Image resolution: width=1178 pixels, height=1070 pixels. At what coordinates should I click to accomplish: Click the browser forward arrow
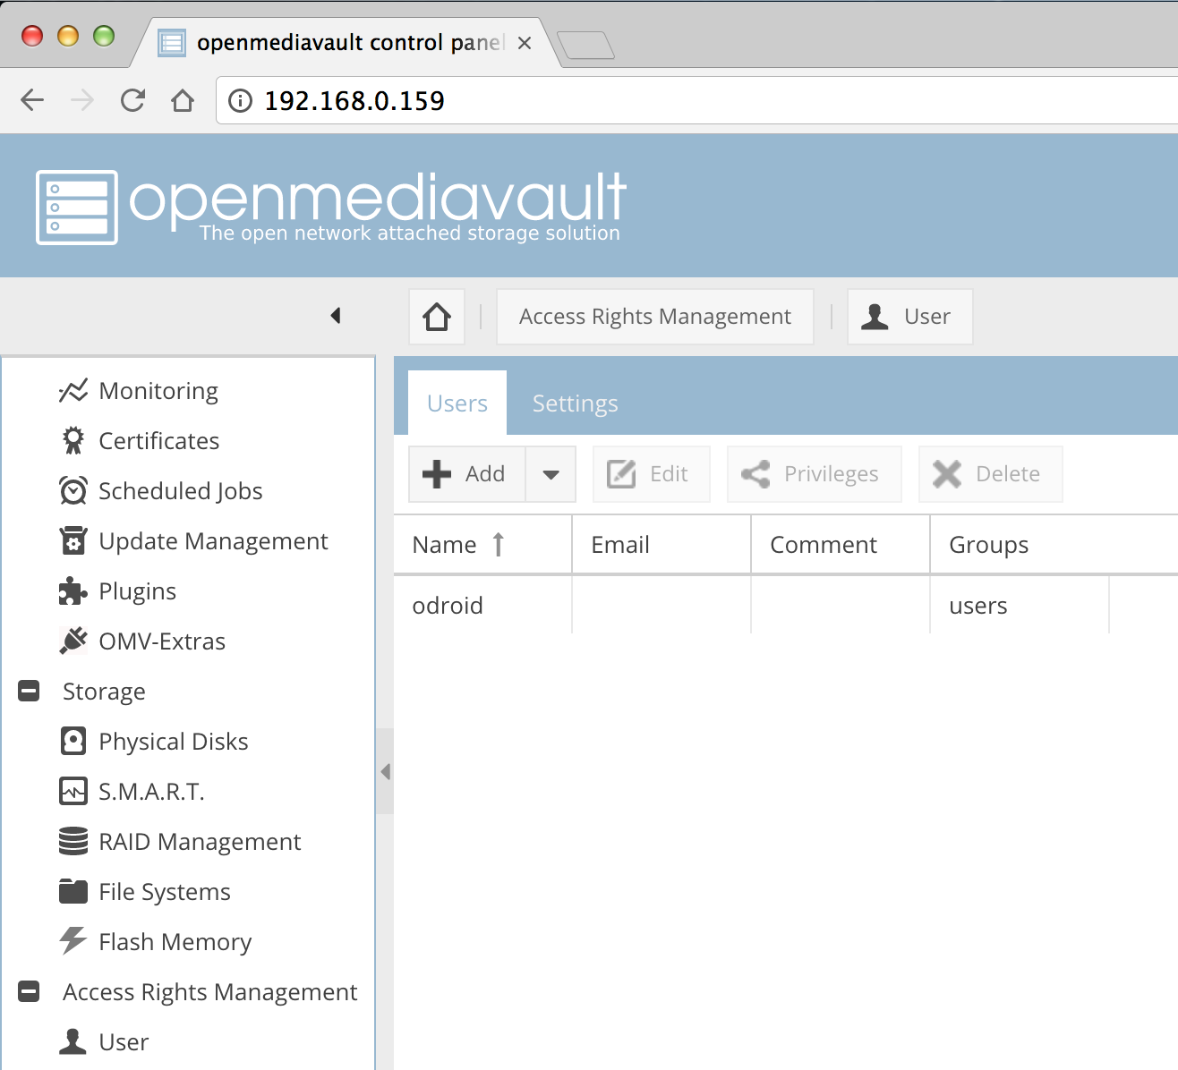pos(82,100)
